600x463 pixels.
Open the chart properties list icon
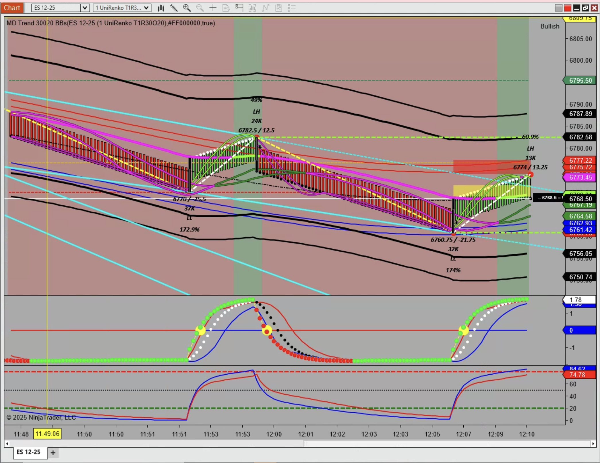tap(292, 8)
